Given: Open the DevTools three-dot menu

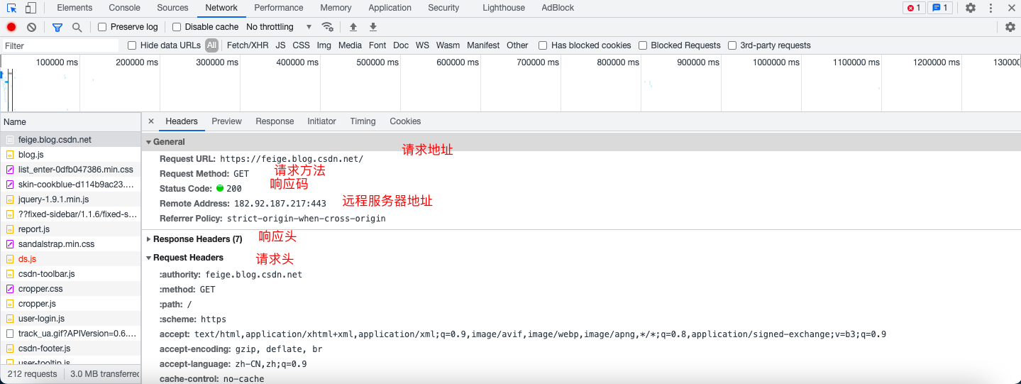Looking at the screenshot, I should pos(990,8).
